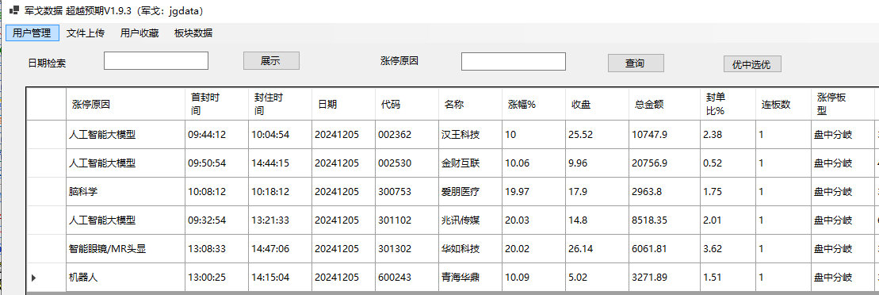Click stock code 600243
Image resolution: width=879 pixels, height=295 pixels.
(x=407, y=277)
